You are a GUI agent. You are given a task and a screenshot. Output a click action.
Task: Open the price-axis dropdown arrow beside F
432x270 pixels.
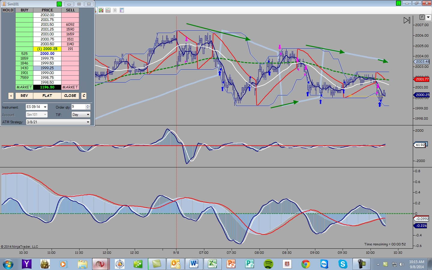pyautogui.click(x=428, y=17)
